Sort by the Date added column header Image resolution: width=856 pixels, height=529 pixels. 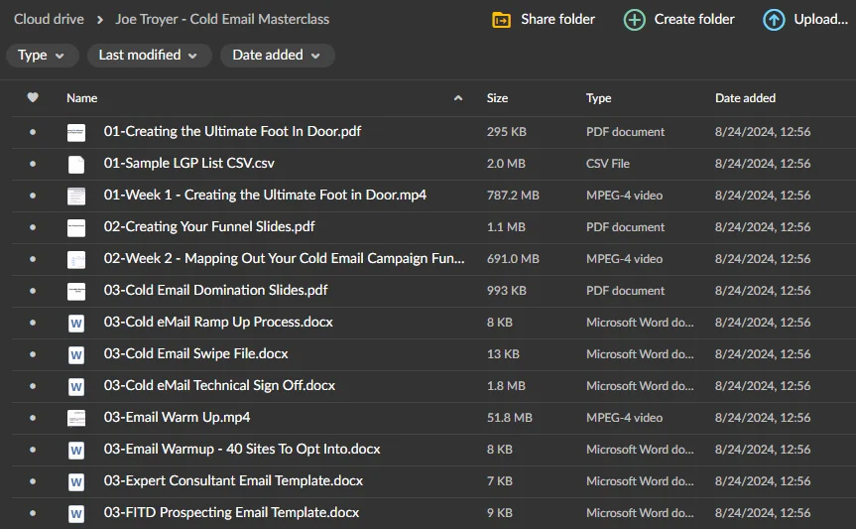745,98
